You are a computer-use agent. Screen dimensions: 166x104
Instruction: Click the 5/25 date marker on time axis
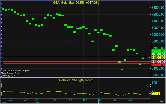[85, 100]
